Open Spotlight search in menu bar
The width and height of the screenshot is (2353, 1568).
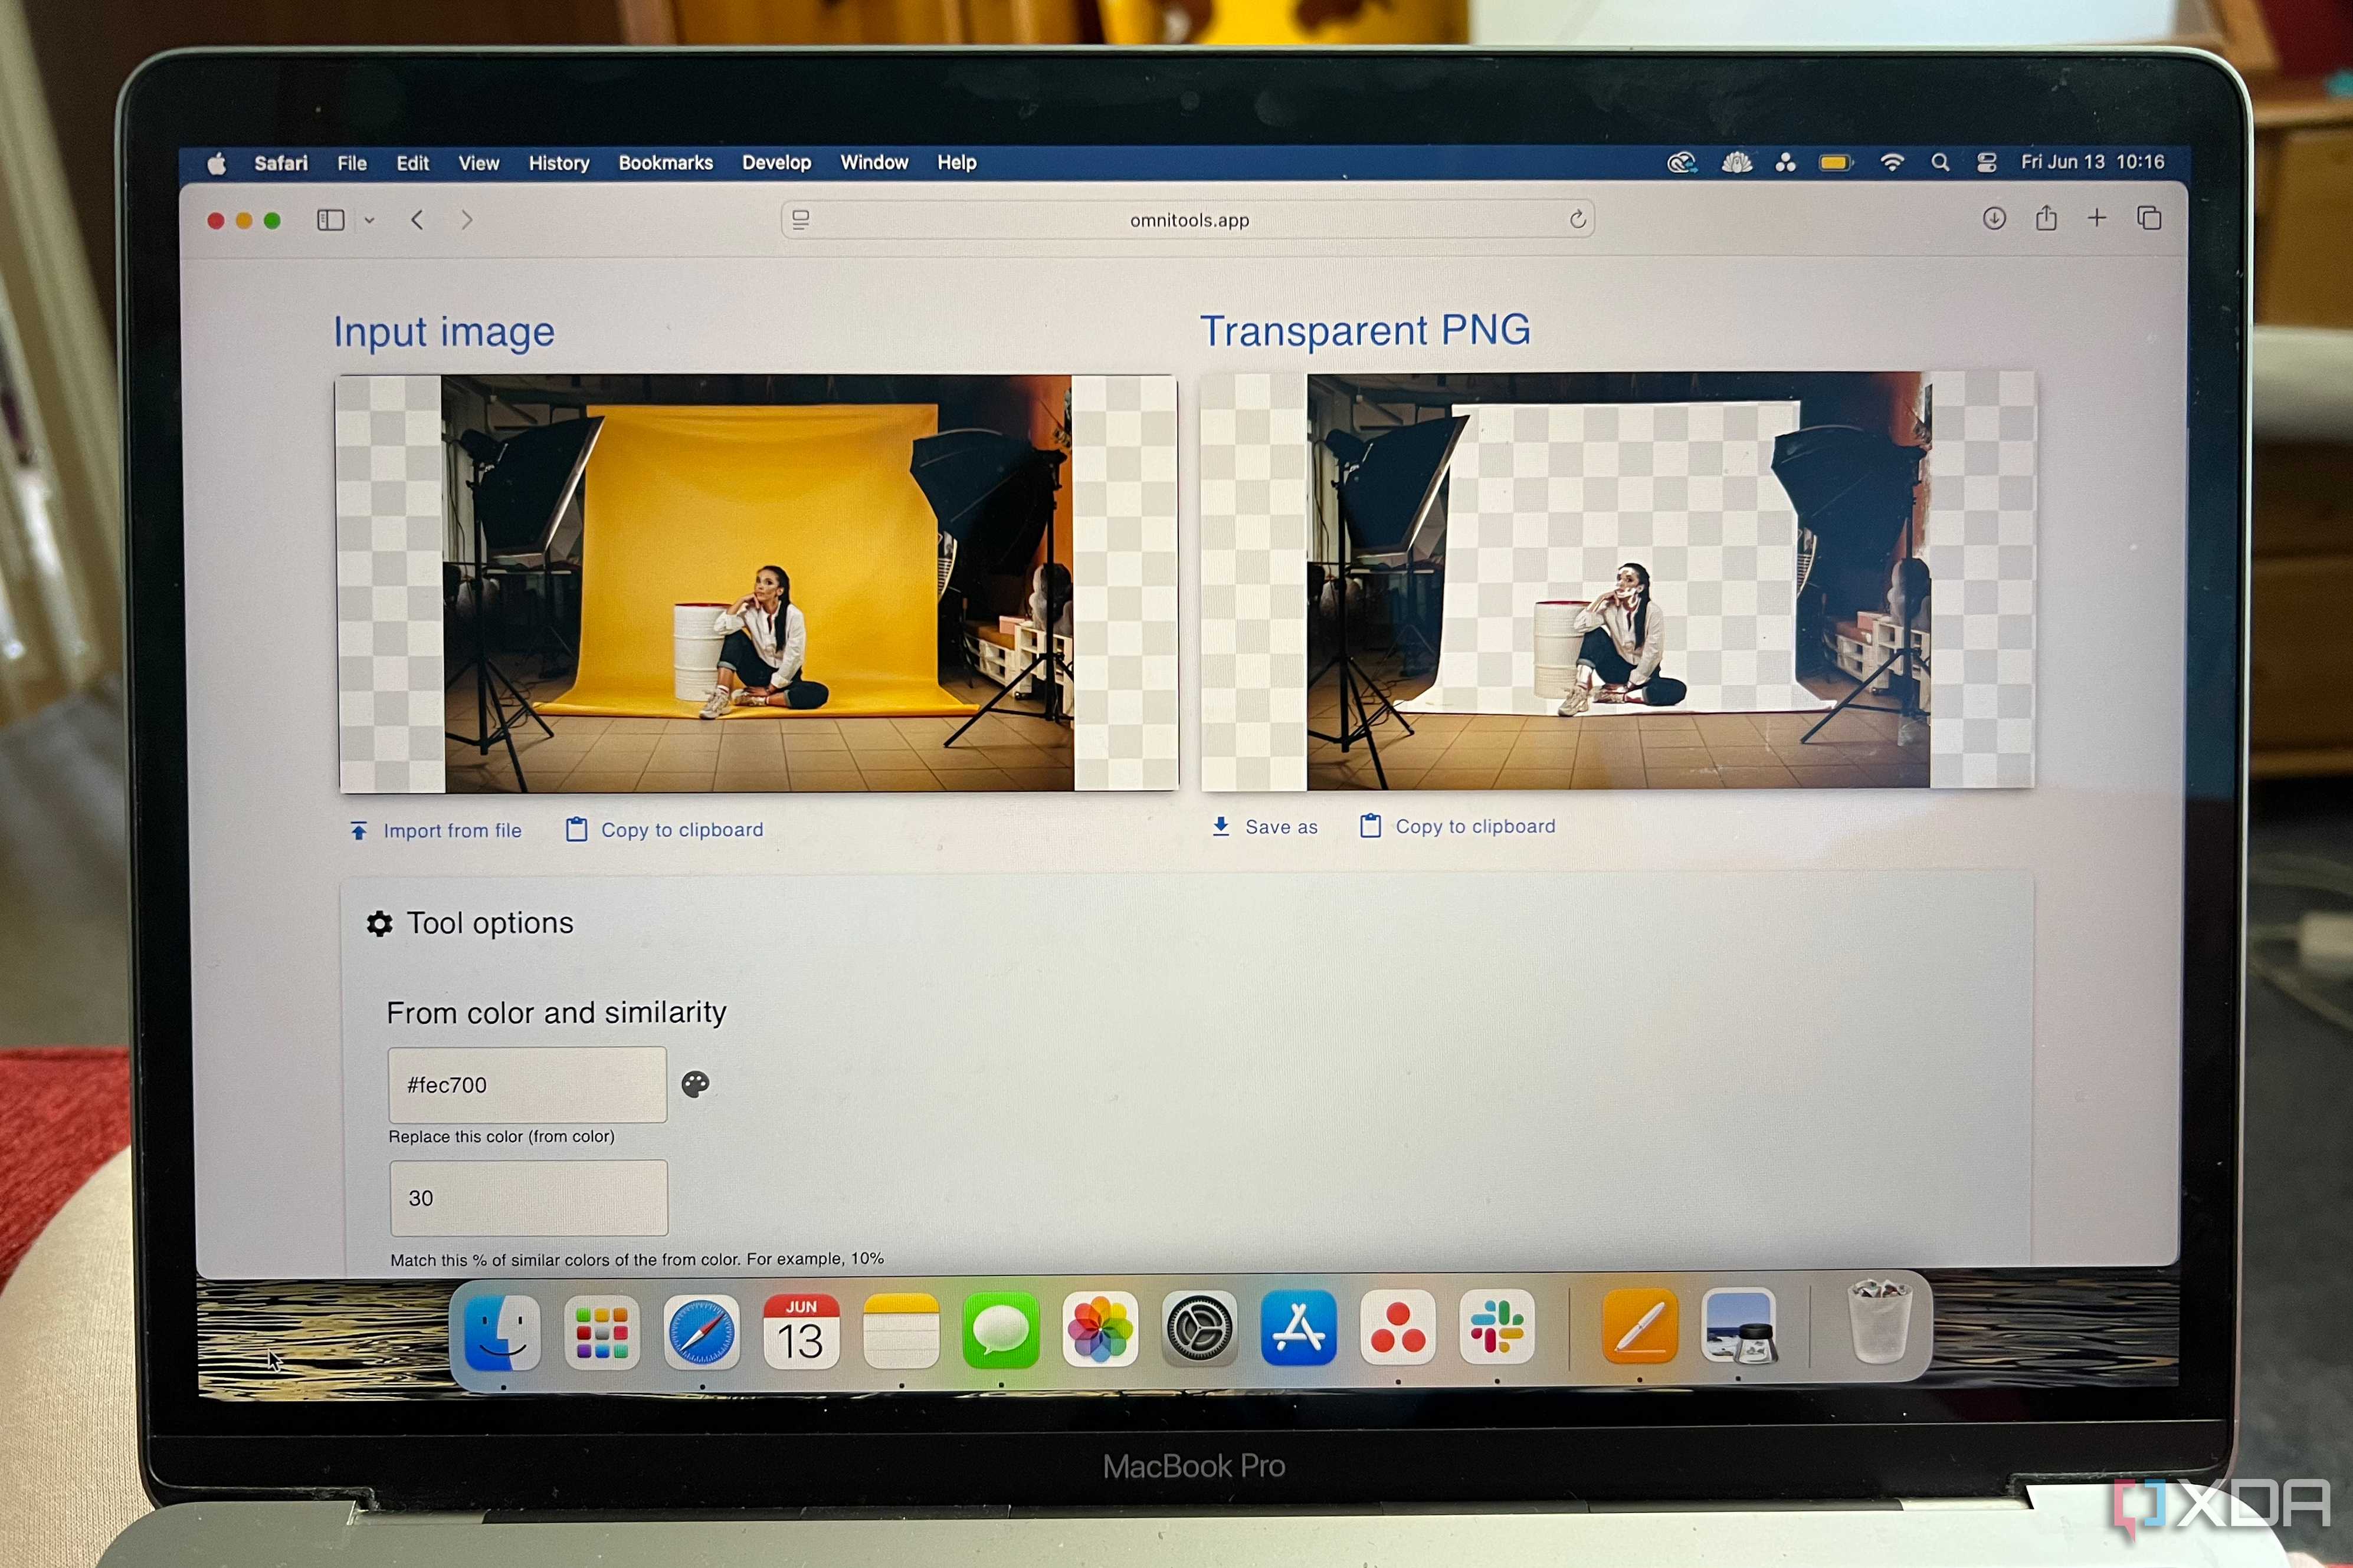coord(1940,162)
